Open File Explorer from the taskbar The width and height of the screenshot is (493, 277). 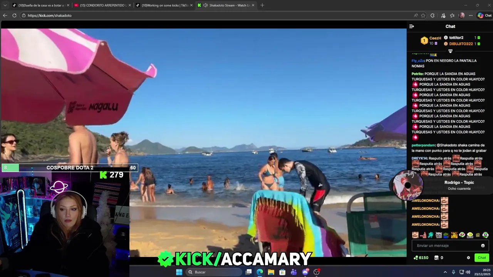271,272
